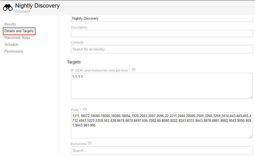The width and height of the screenshot is (255, 156).
Task: Click the name field containing Nightly Discovery
Action: [x=162, y=19]
